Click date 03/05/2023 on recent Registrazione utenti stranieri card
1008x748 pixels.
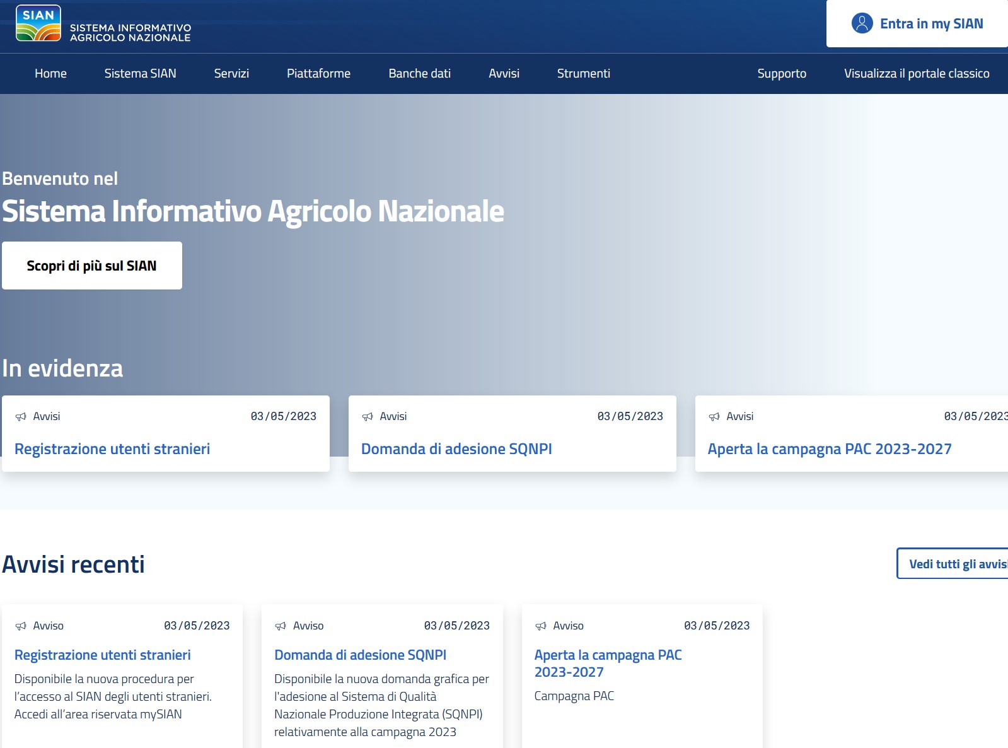(x=197, y=626)
